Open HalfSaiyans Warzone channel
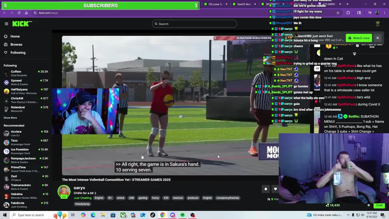389x219 pixels. tap(26, 91)
